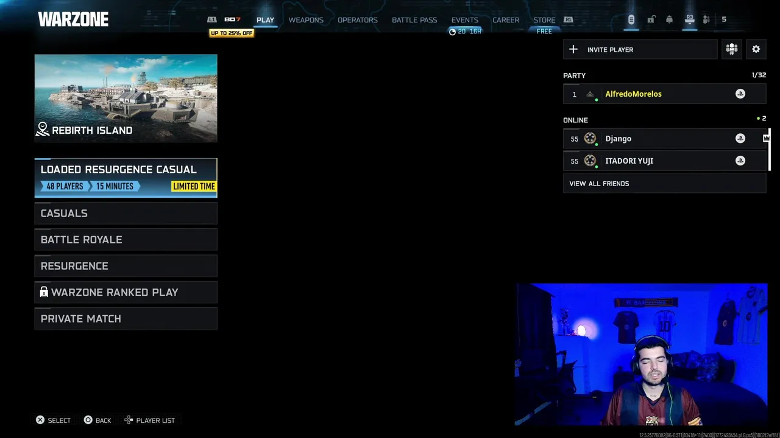Image resolution: width=780 pixels, height=438 pixels.
Task: Click Django's rank emblem icon
Action: tap(590, 139)
